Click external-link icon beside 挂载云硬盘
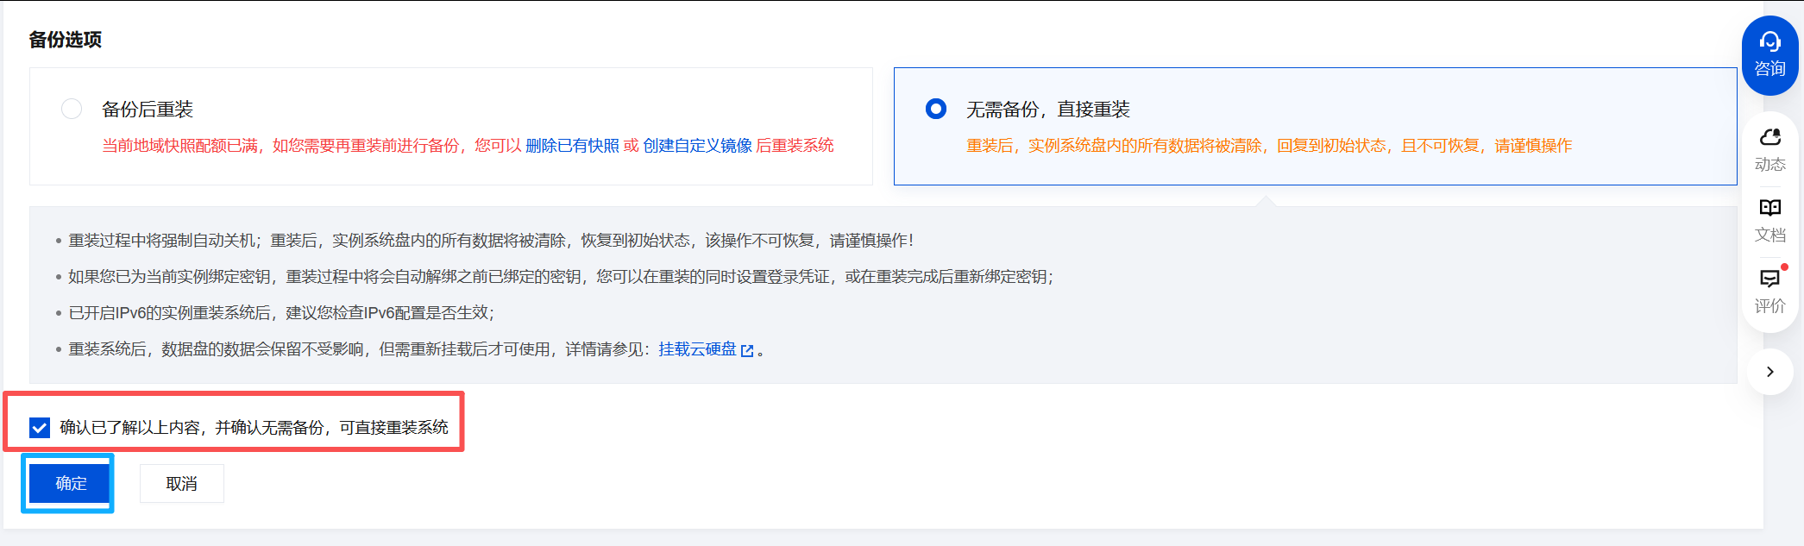This screenshot has width=1804, height=546. coord(747,350)
